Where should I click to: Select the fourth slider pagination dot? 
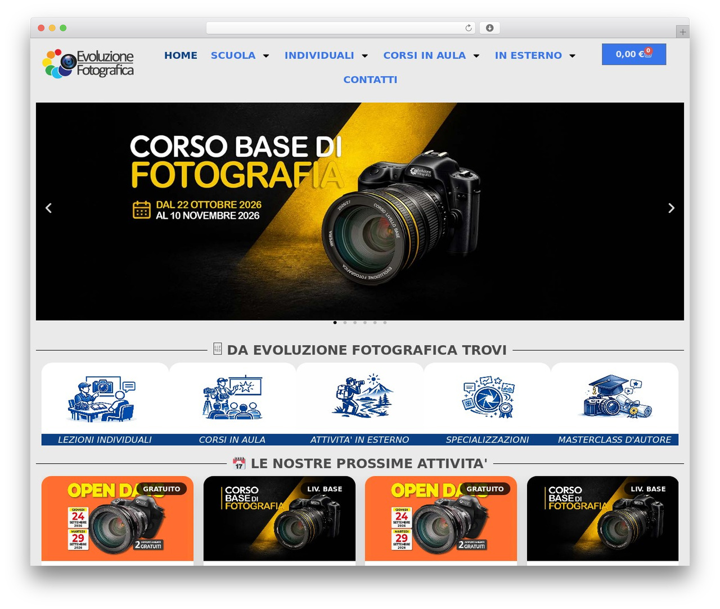(x=365, y=322)
